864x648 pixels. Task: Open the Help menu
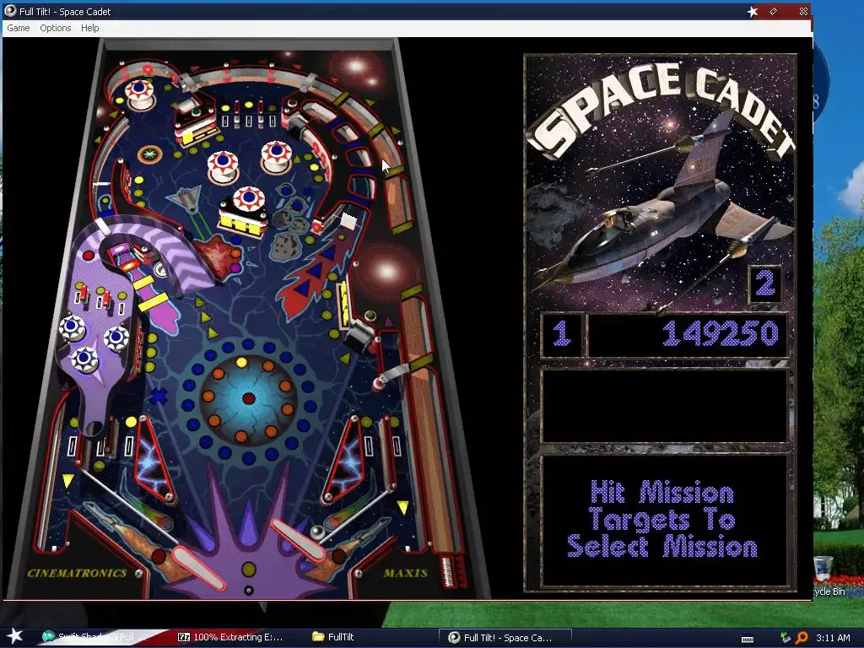89,28
